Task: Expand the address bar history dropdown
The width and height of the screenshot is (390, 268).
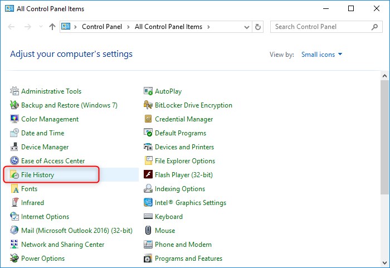Action: coord(246,27)
